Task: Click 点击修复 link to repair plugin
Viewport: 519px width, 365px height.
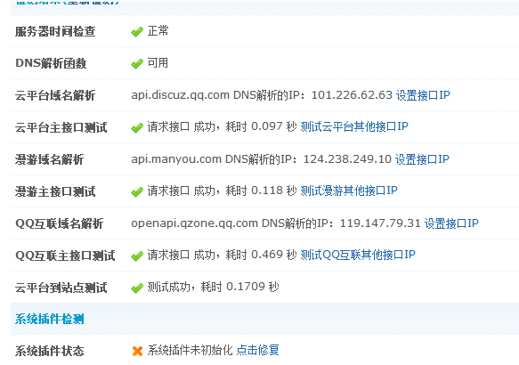Action: [x=258, y=350]
